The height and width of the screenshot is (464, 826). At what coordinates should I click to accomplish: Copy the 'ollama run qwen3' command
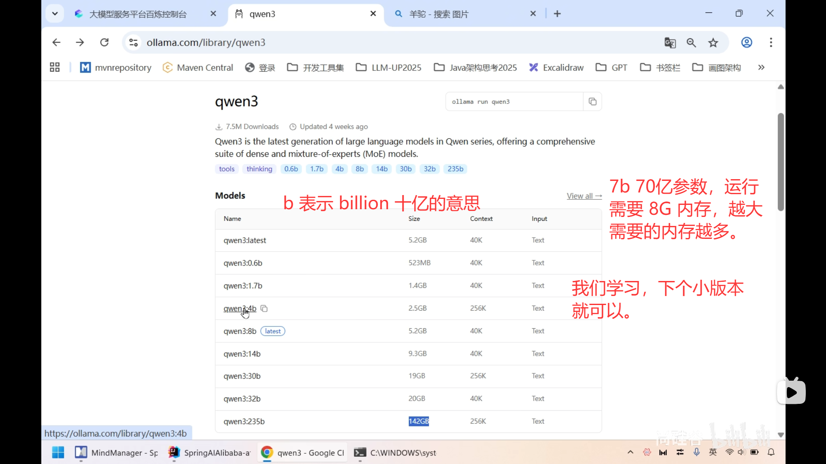(592, 101)
